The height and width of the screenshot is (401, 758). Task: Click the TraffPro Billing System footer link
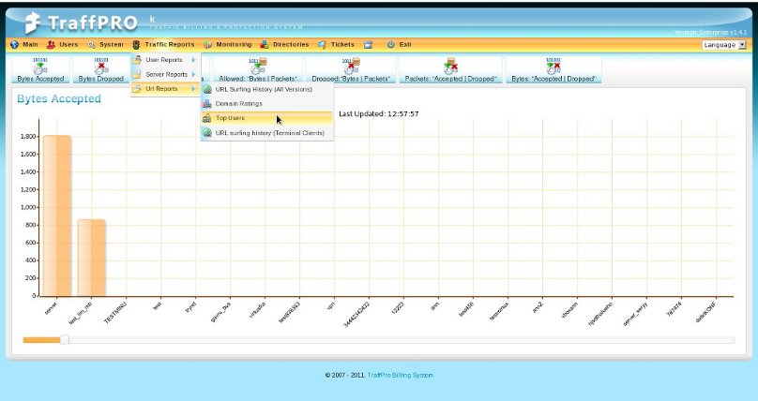(x=400, y=375)
